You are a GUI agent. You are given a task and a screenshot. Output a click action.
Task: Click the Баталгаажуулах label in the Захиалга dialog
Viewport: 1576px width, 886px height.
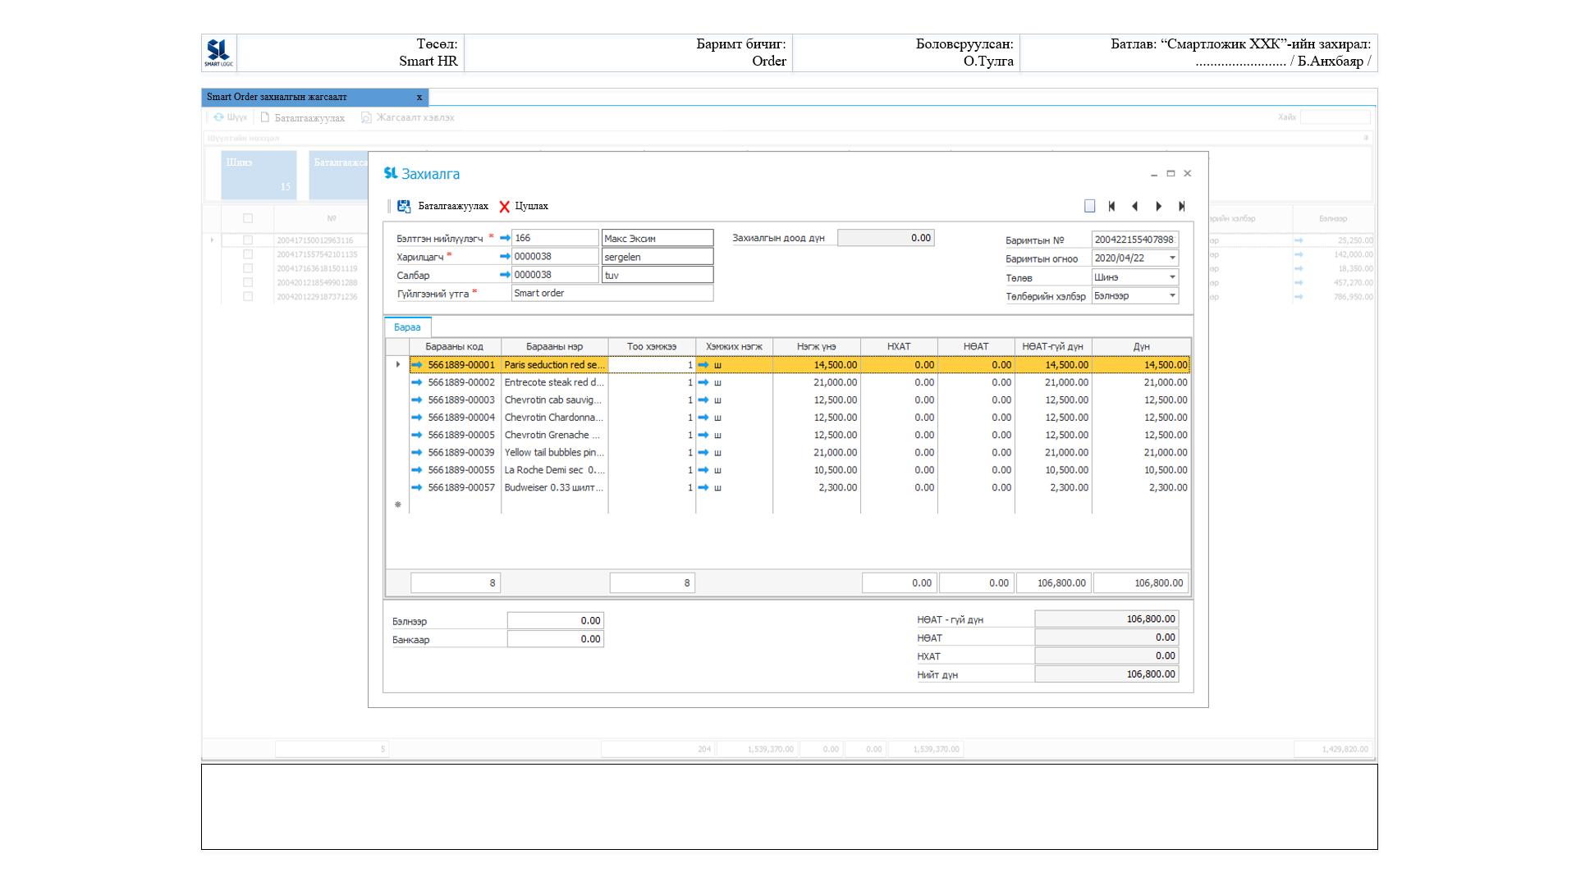point(453,206)
